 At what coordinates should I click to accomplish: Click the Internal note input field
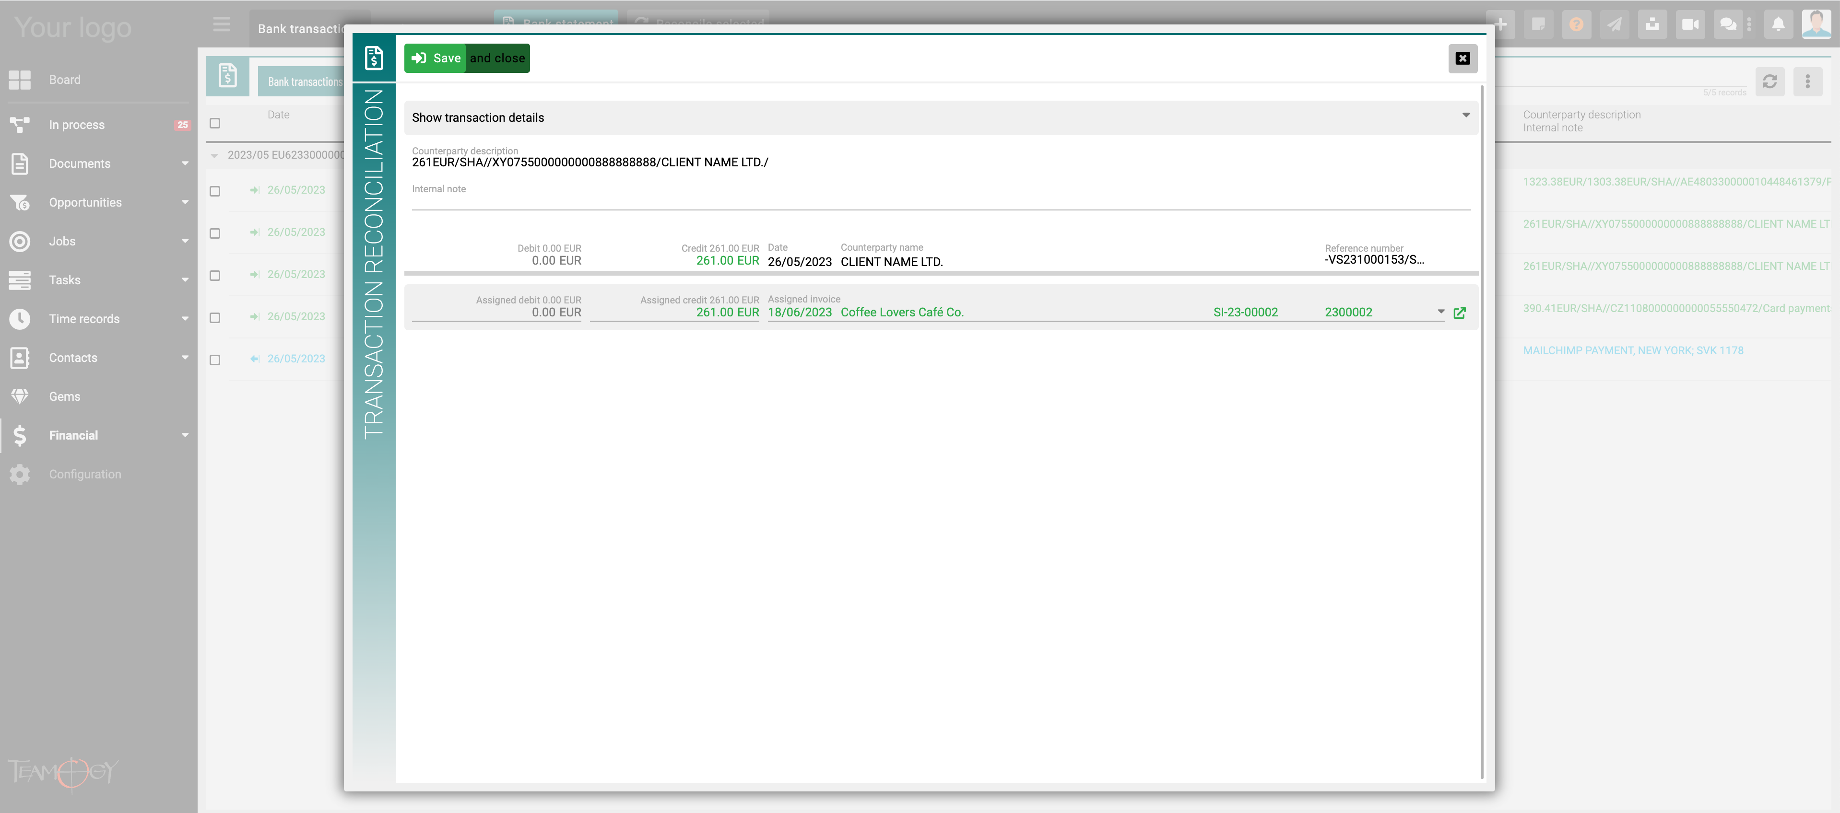pyautogui.click(x=941, y=201)
